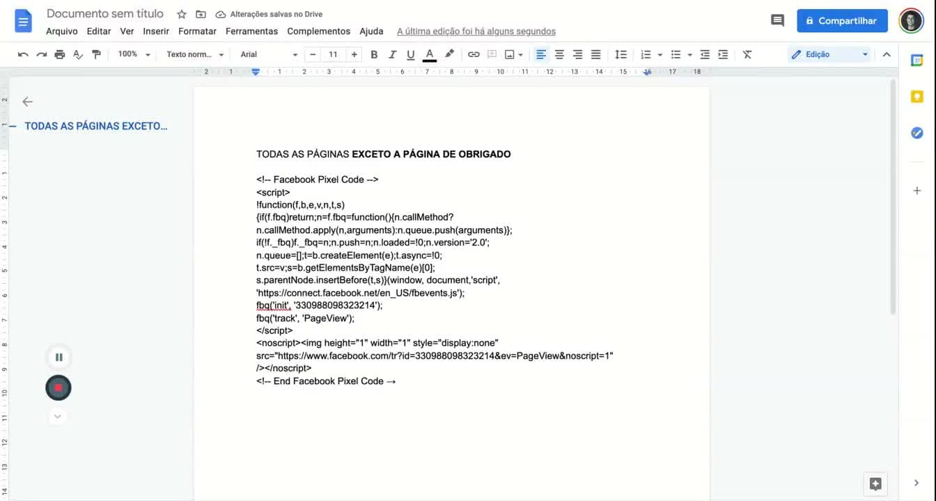Undo the last action
936x501 pixels.
23,54
